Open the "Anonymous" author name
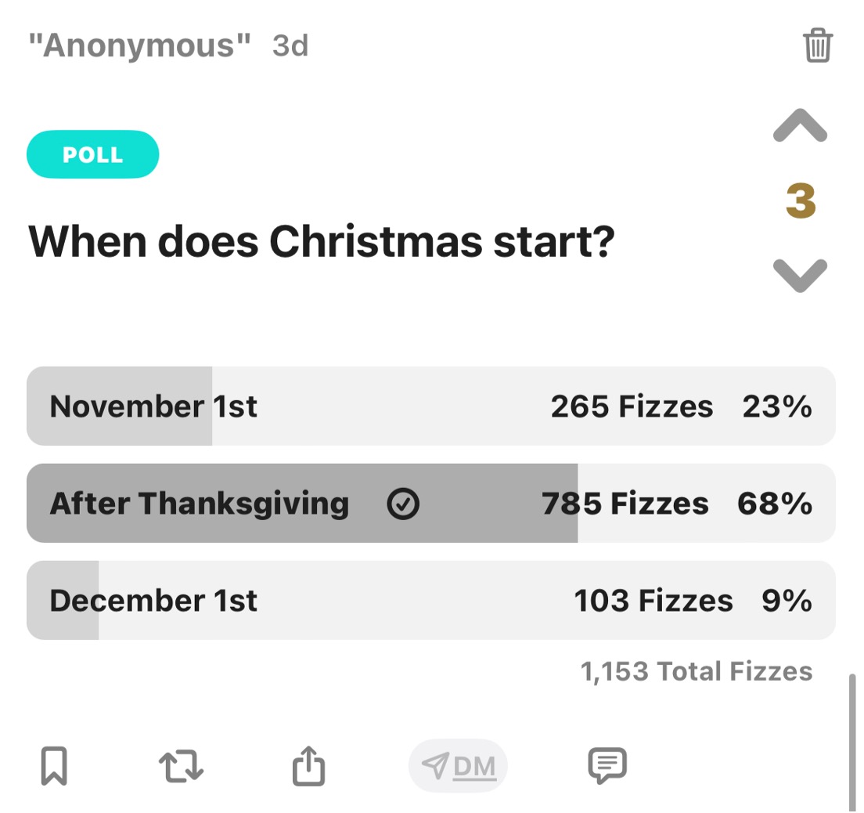This screenshot has width=864, height=813. click(139, 45)
